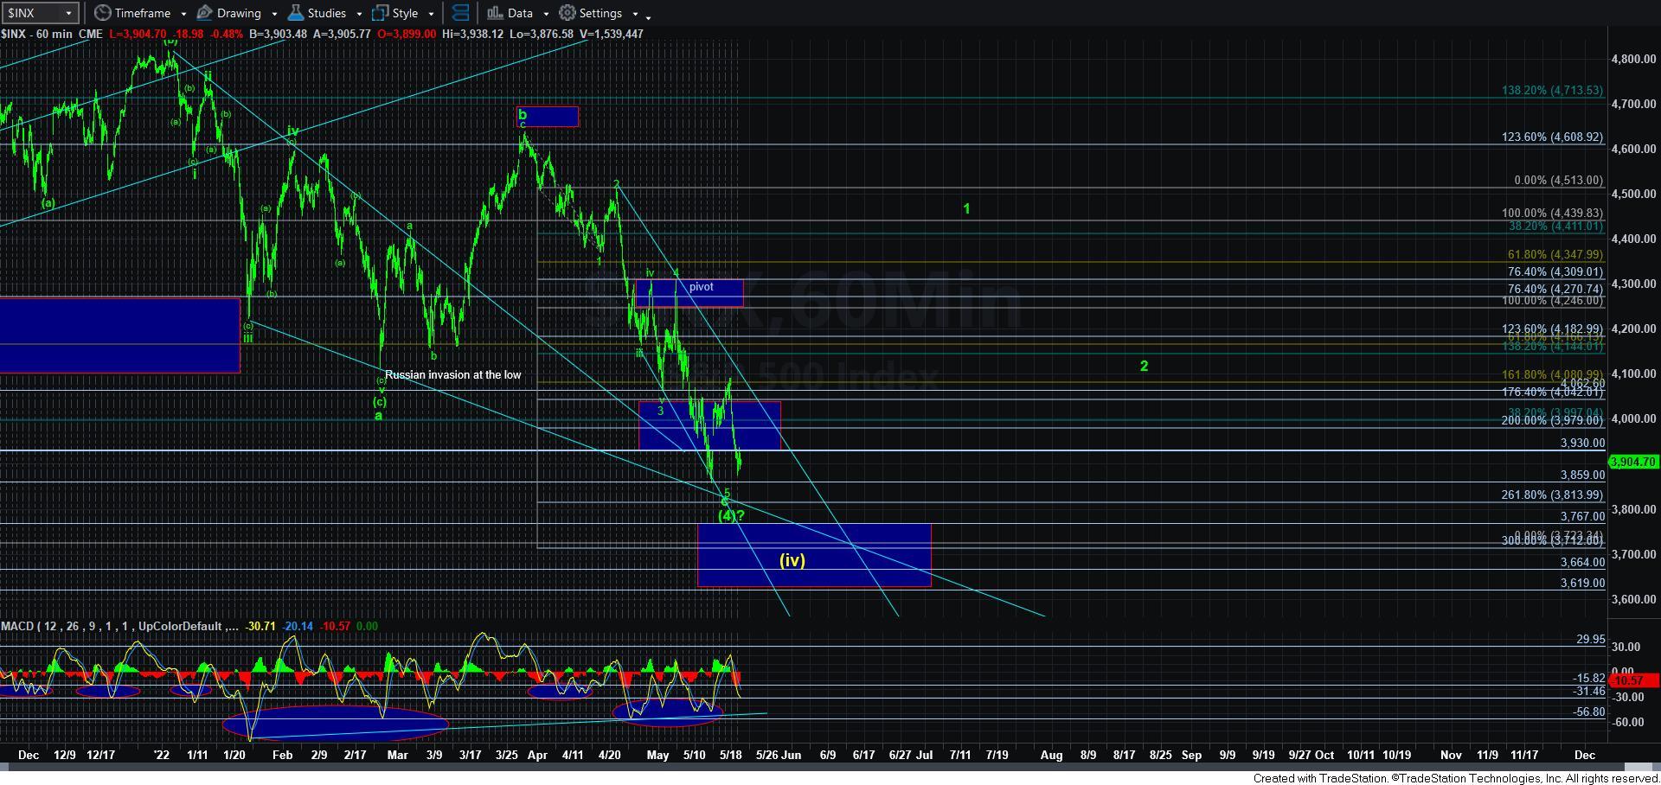Click the $INX - 60 min CME status text

[52, 34]
